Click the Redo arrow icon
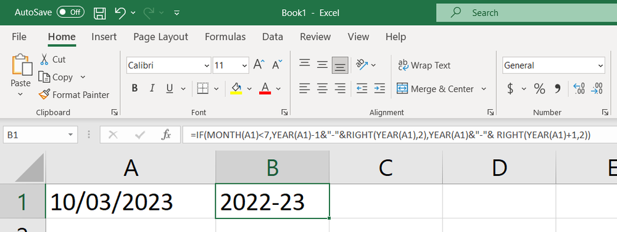 149,12
